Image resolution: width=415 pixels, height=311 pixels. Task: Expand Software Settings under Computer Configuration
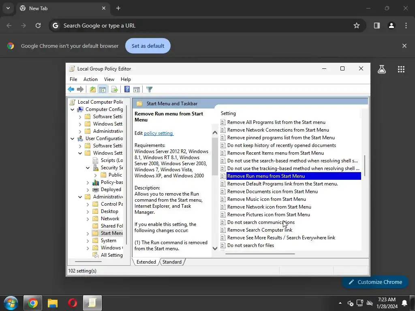80,117
